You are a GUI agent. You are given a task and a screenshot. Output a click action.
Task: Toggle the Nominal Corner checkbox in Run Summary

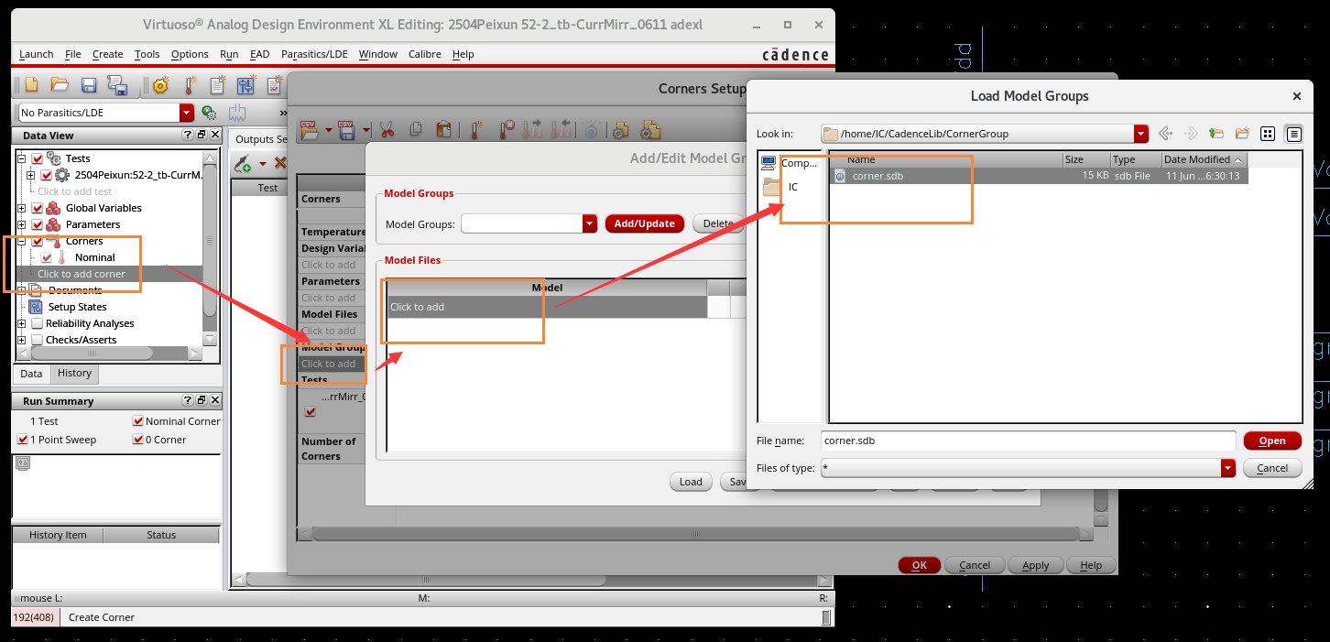click(x=138, y=421)
